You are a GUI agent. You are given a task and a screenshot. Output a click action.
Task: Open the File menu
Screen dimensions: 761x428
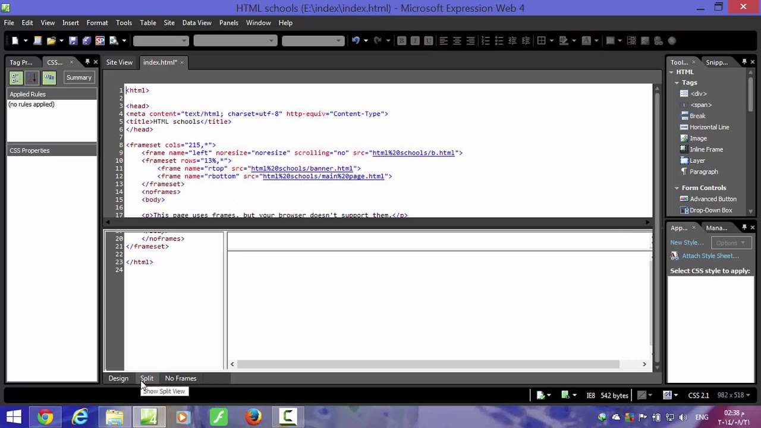9,23
